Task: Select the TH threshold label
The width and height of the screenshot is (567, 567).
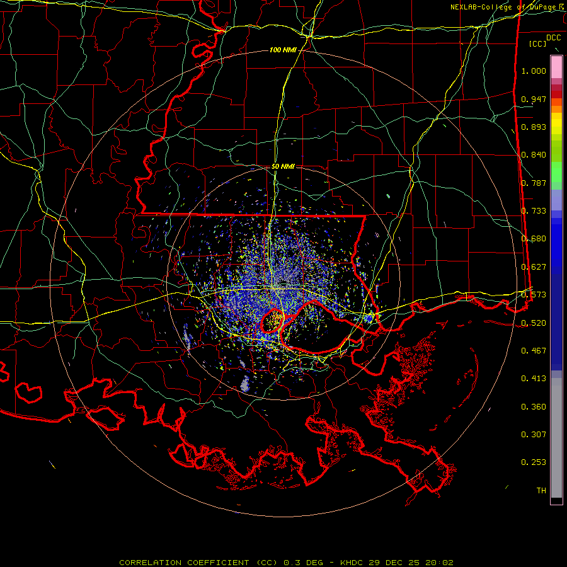Action: tap(541, 491)
